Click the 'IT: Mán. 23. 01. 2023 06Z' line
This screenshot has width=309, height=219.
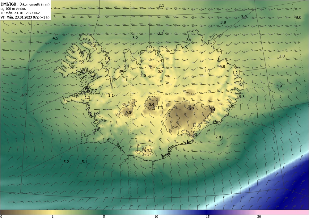click(x=20, y=13)
